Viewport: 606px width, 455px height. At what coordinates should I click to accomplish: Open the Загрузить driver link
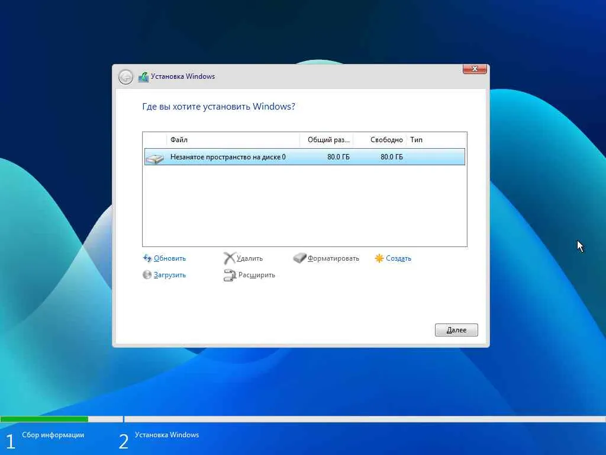pos(170,275)
